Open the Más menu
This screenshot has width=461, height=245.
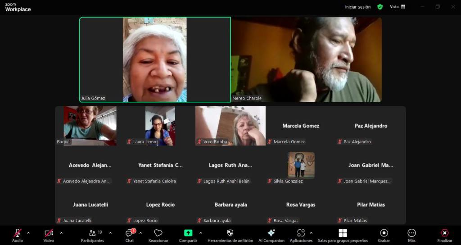(411, 235)
